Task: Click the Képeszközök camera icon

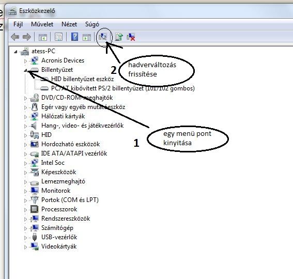Action: click(x=35, y=172)
